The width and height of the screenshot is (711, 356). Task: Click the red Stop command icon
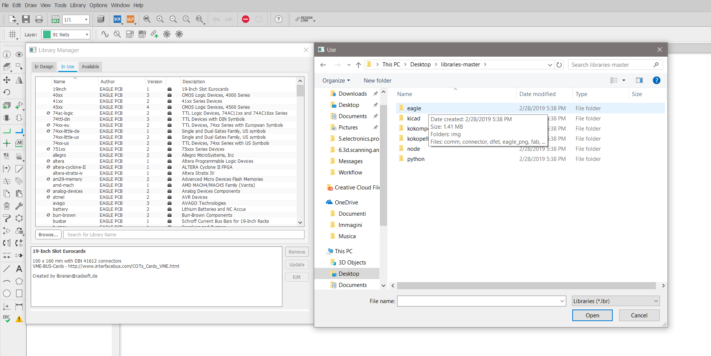pos(246,19)
